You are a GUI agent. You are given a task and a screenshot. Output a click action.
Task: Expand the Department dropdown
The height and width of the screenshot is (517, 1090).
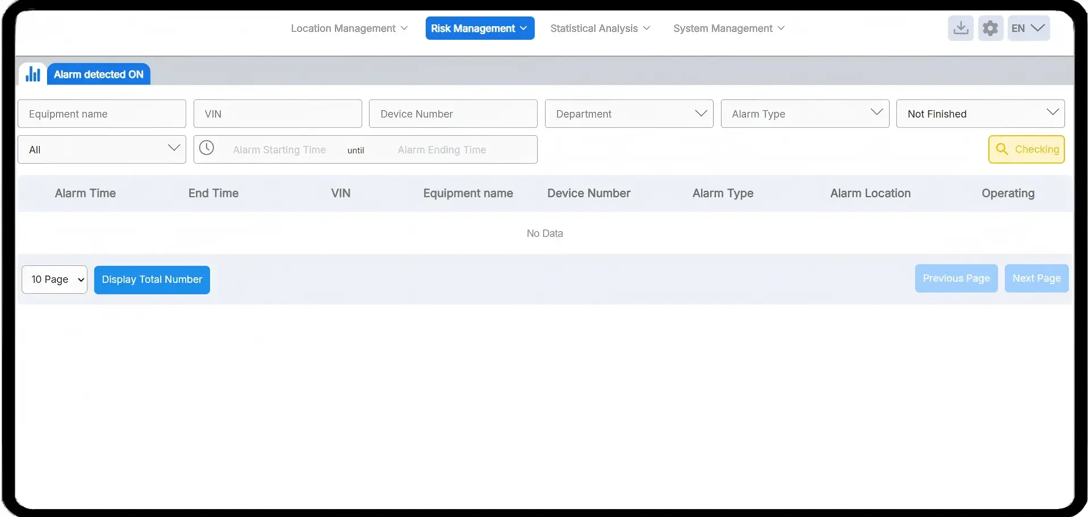[x=628, y=114]
